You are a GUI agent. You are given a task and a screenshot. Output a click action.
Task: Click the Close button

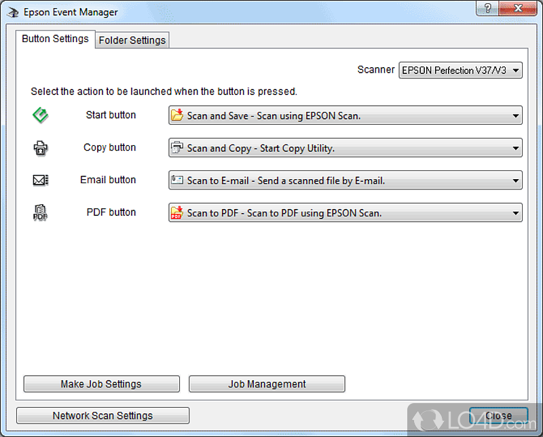point(499,415)
